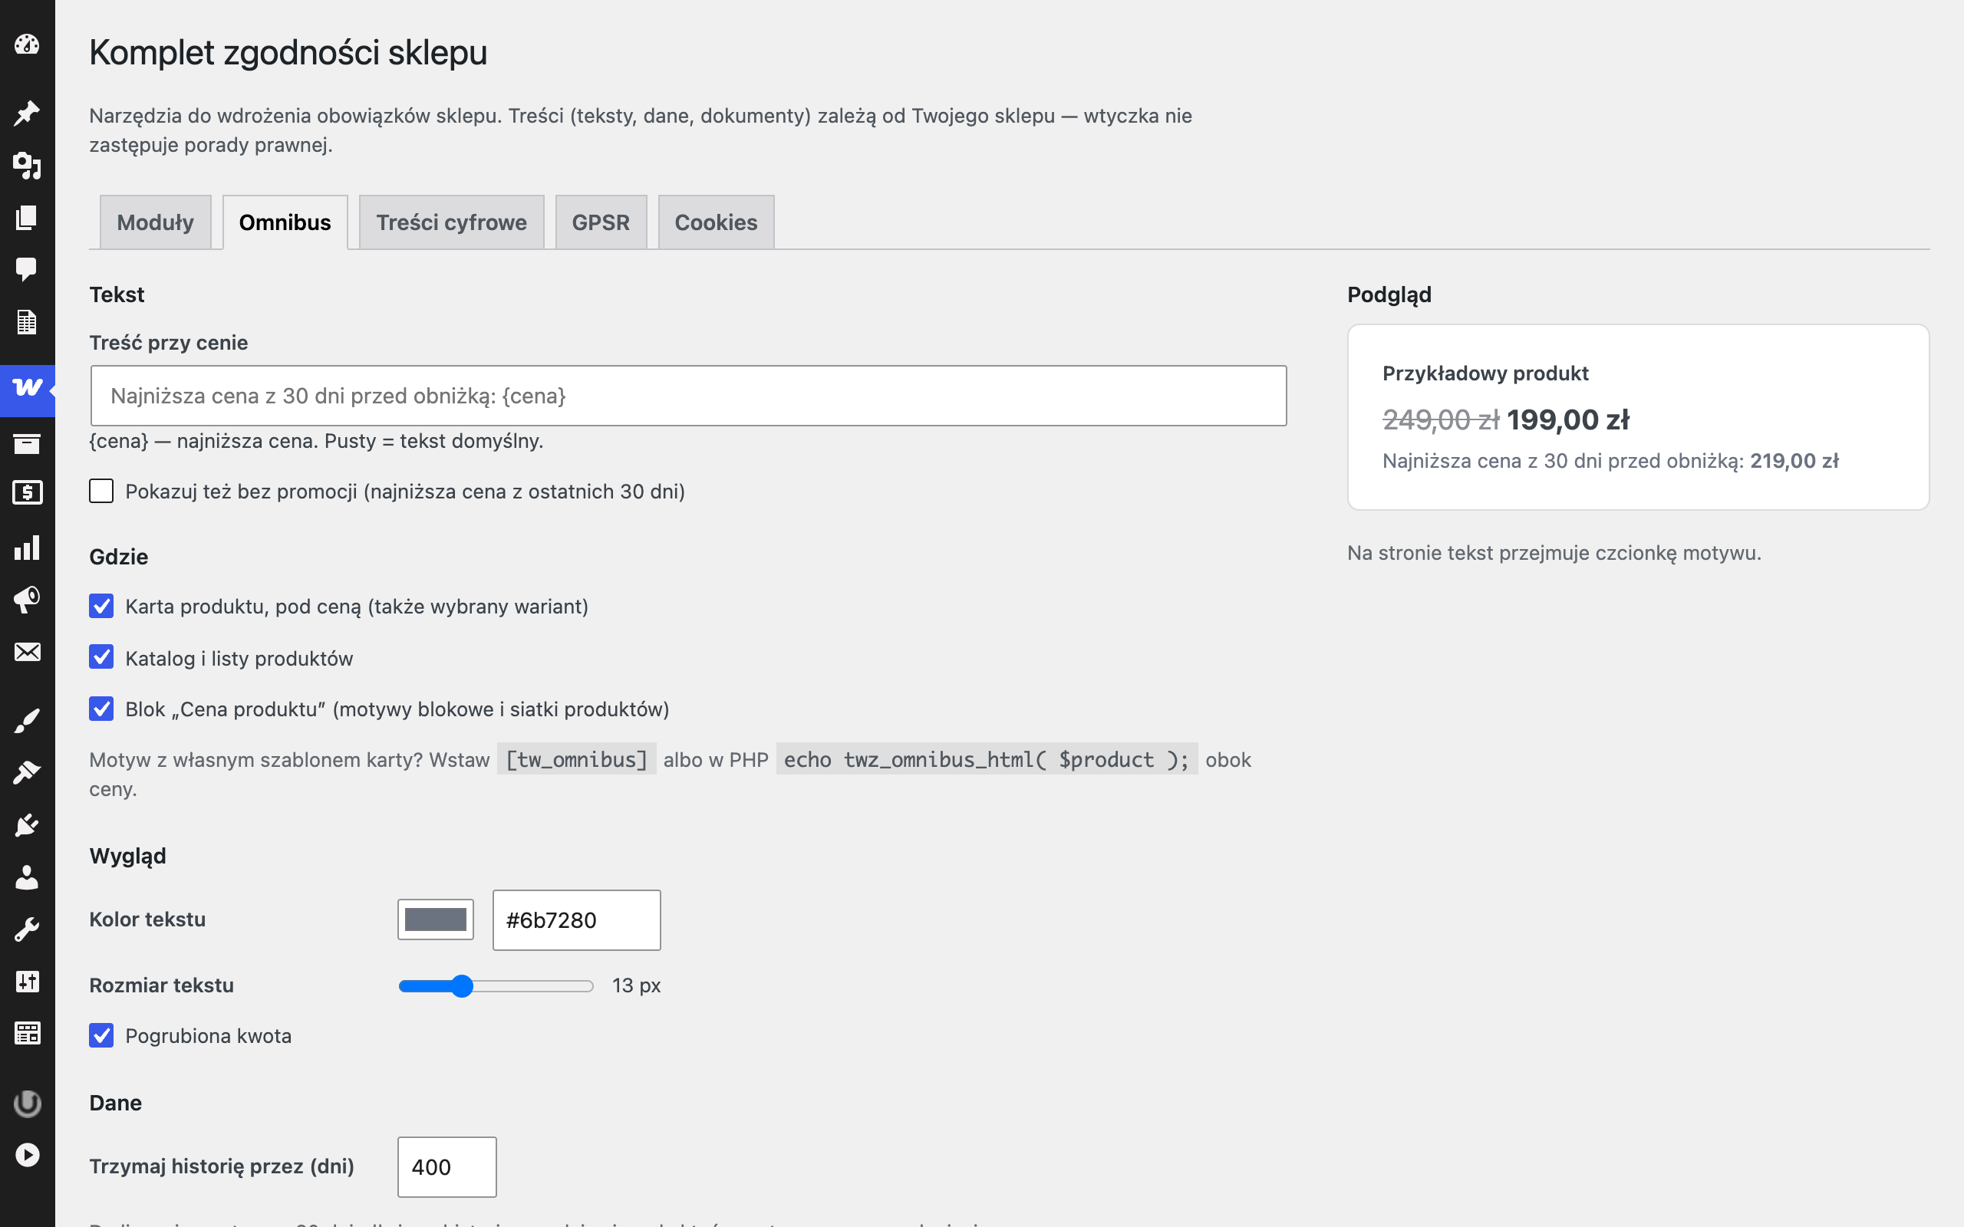Click the circular arrow backup icon
This screenshot has width=1964, height=1227.
pyautogui.click(x=27, y=1103)
